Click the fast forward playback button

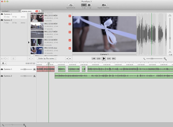[109, 58]
